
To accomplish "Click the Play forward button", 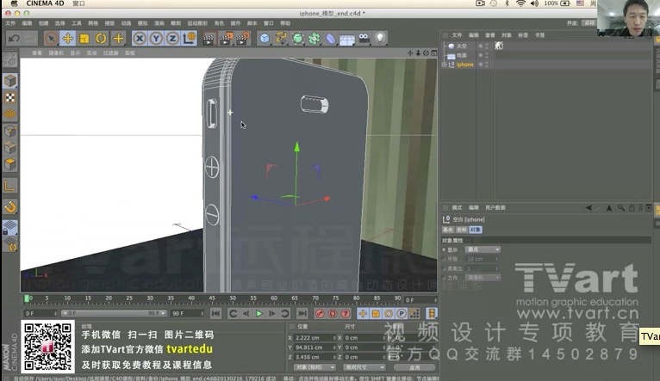I will point(259,313).
